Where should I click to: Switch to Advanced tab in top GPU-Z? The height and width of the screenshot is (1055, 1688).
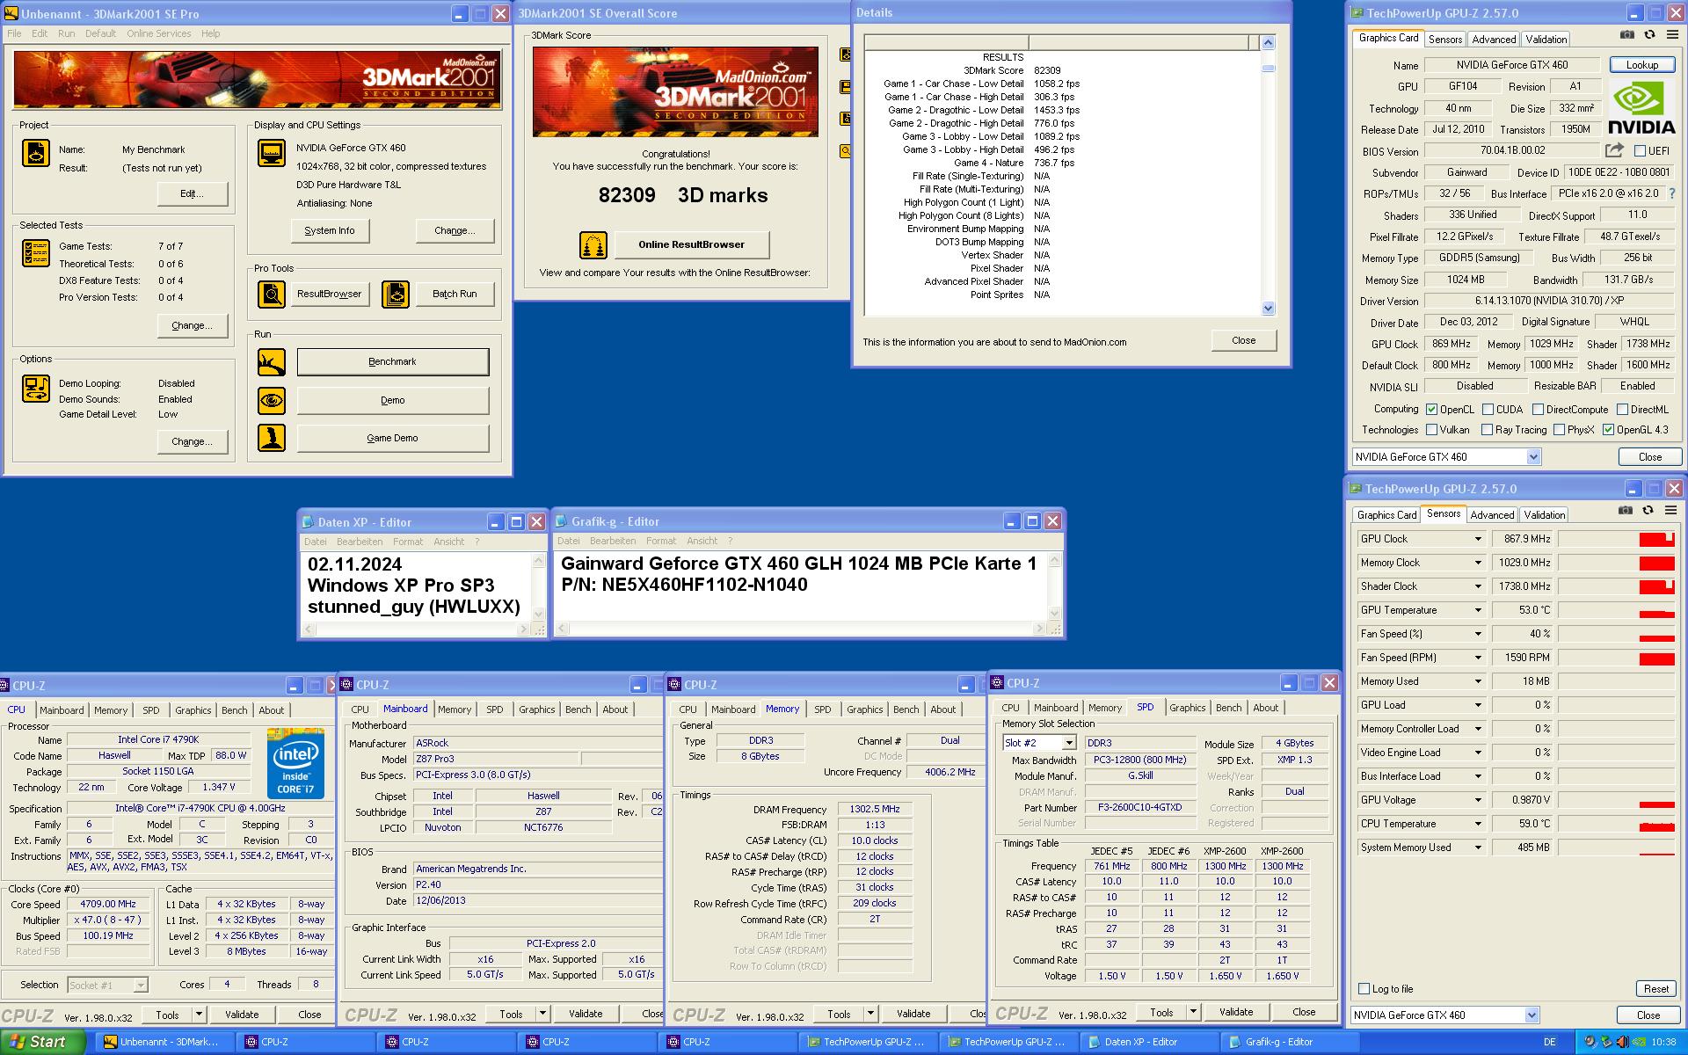coord(1494,40)
